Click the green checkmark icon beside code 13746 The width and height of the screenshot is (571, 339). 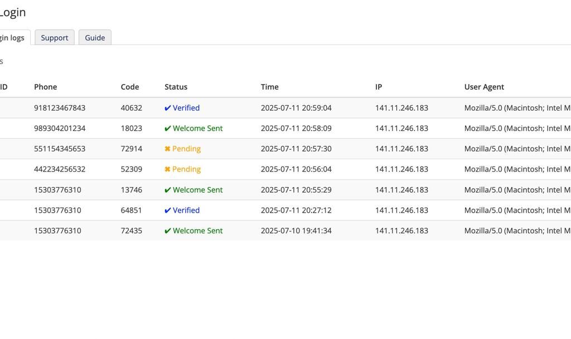(167, 190)
